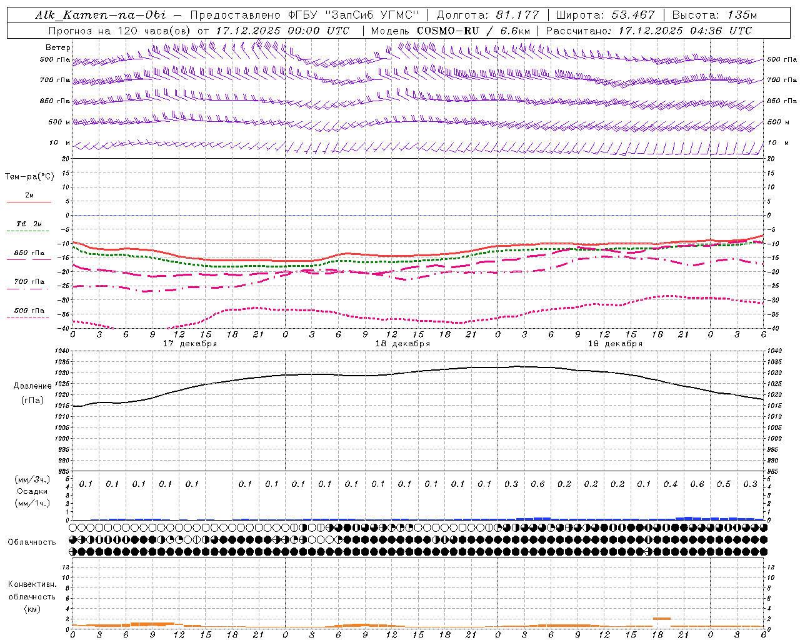Click the (мм/1ч.) precipitation unit label
The image size is (800, 640).
pos(32,503)
